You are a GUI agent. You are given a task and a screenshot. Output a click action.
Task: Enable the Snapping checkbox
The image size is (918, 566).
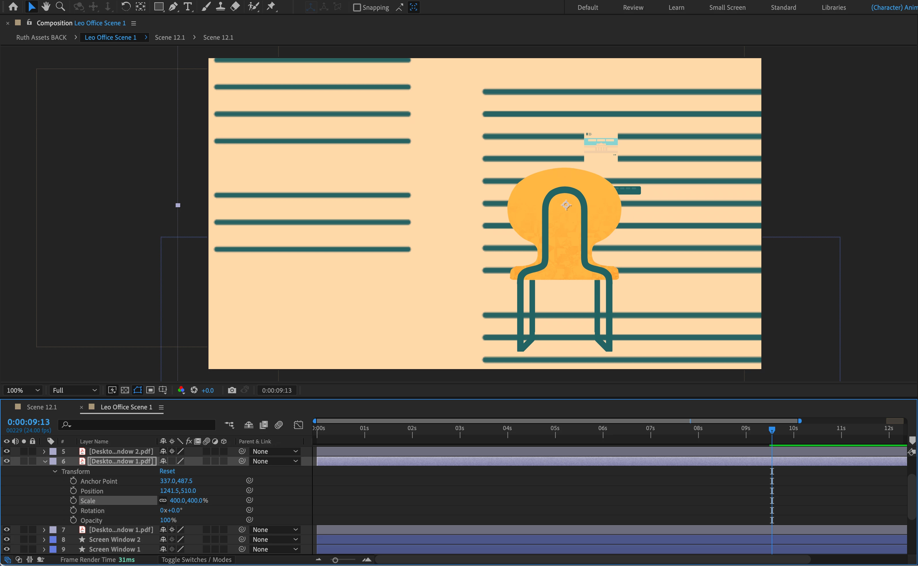[x=357, y=7]
